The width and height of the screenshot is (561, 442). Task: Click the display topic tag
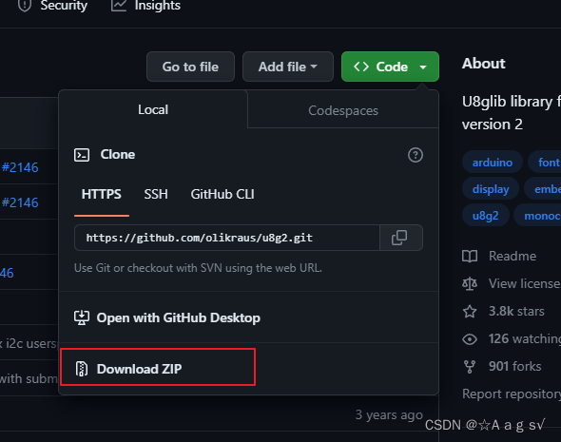tap(491, 189)
